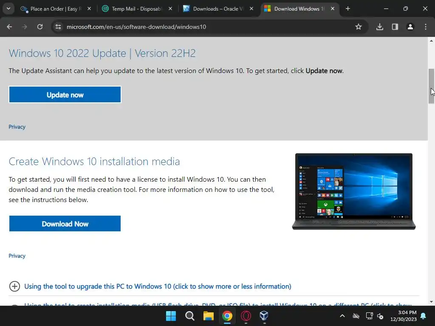Click the Download Now button
This screenshot has height=326, width=435.
tap(65, 223)
